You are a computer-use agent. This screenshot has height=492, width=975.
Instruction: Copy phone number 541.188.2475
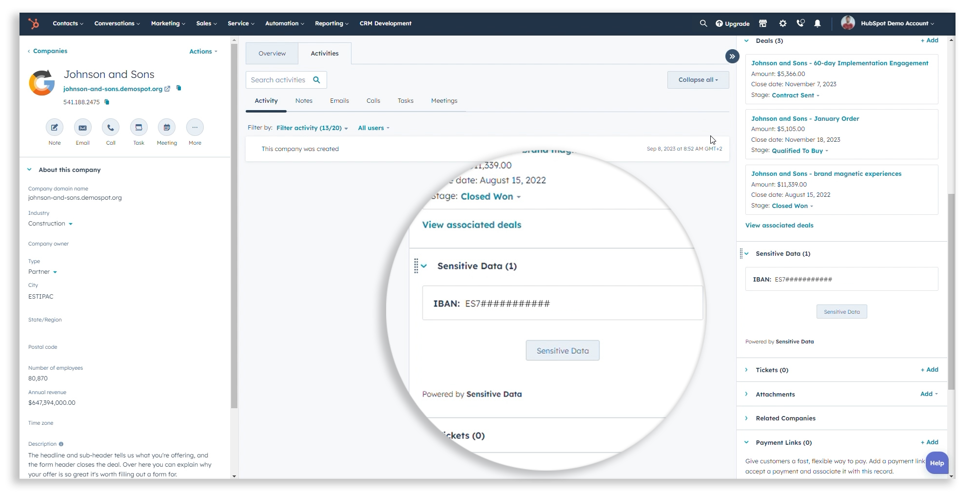(x=107, y=102)
